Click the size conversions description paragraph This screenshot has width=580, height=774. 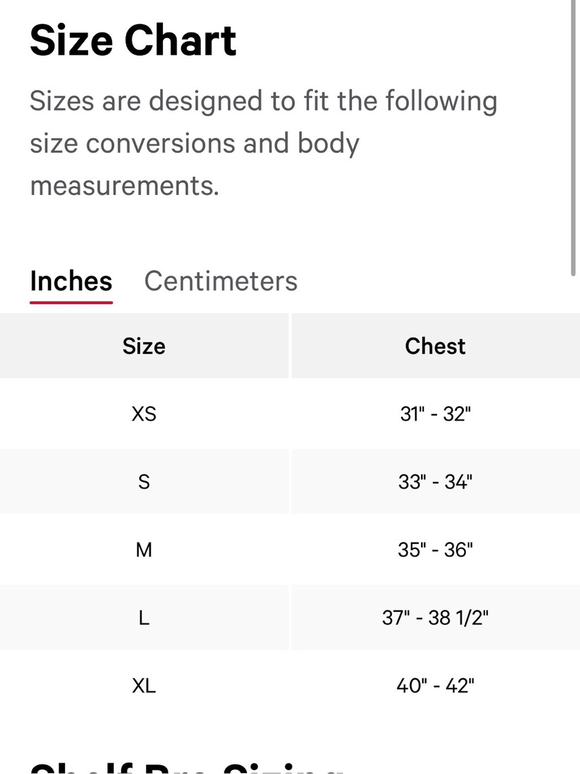pyautogui.click(x=263, y=143)
